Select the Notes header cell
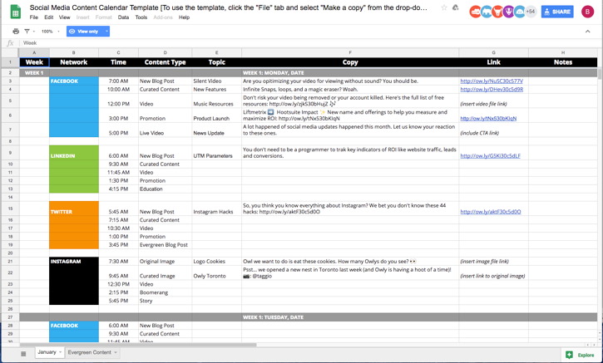603x363 pixels. [563, 62]
